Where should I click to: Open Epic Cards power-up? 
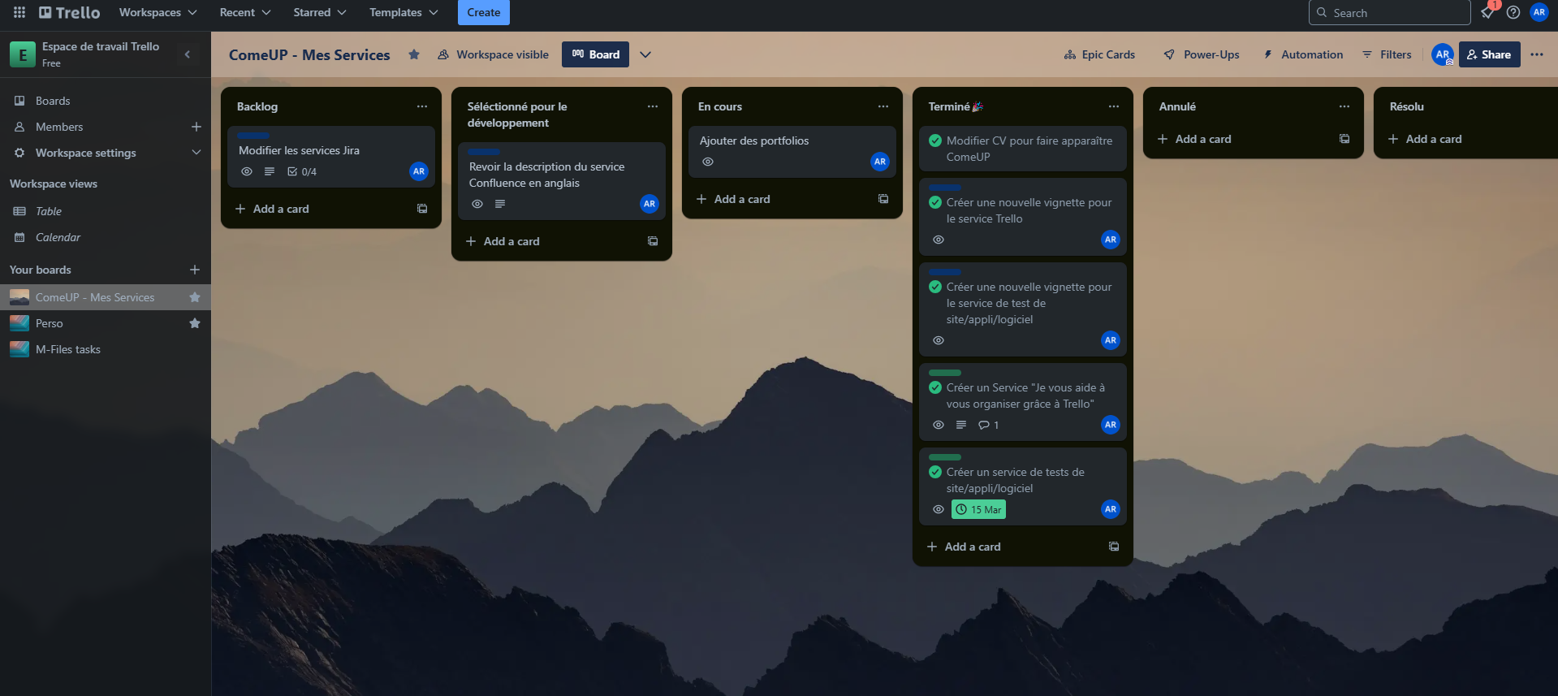click(x=1099, y=54)
